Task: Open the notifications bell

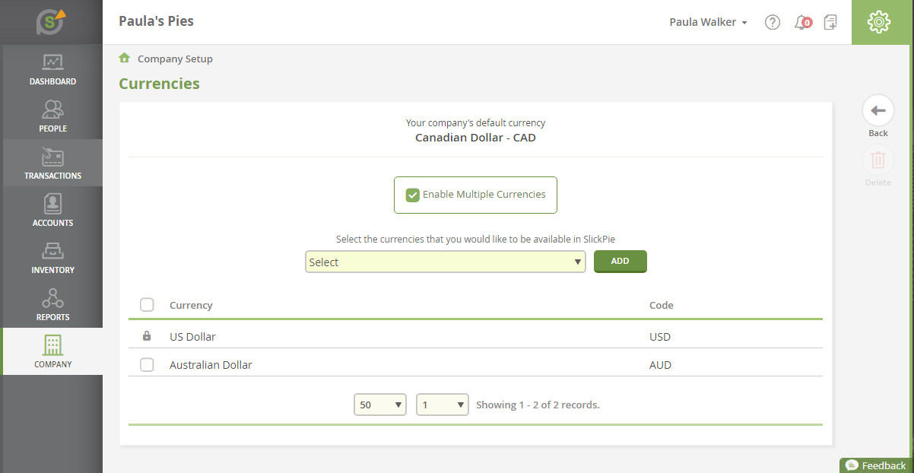Action: [x=802, y=22]
